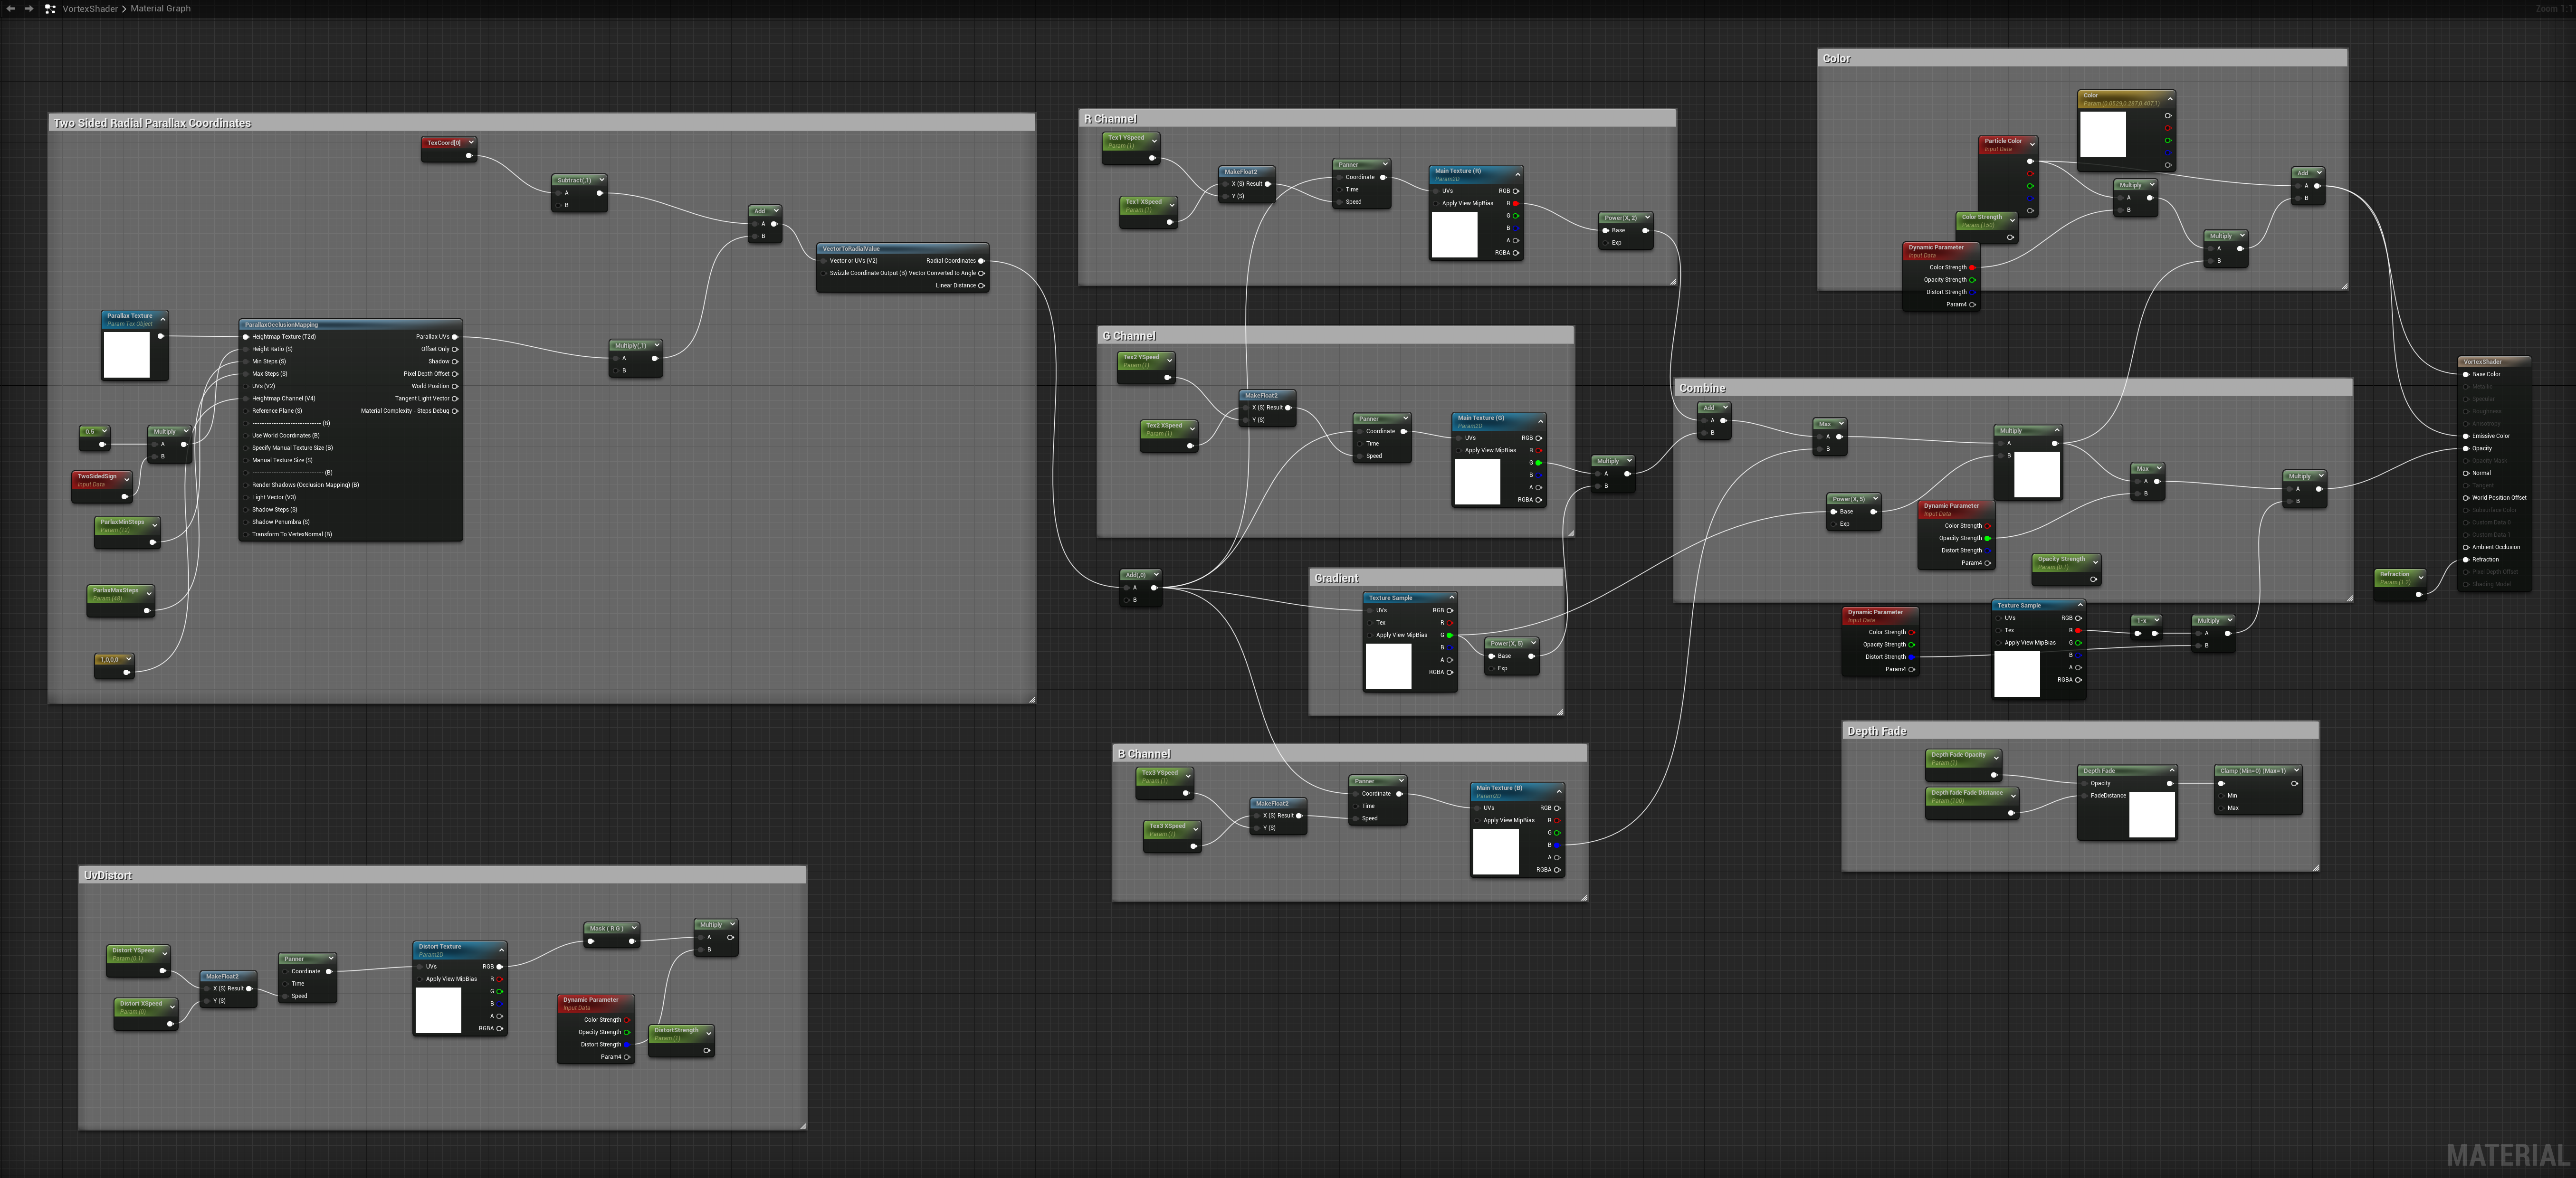Select the Gradient comment title bar
Viewport: 2576px width, 1178px height.
coord(1436,578)
